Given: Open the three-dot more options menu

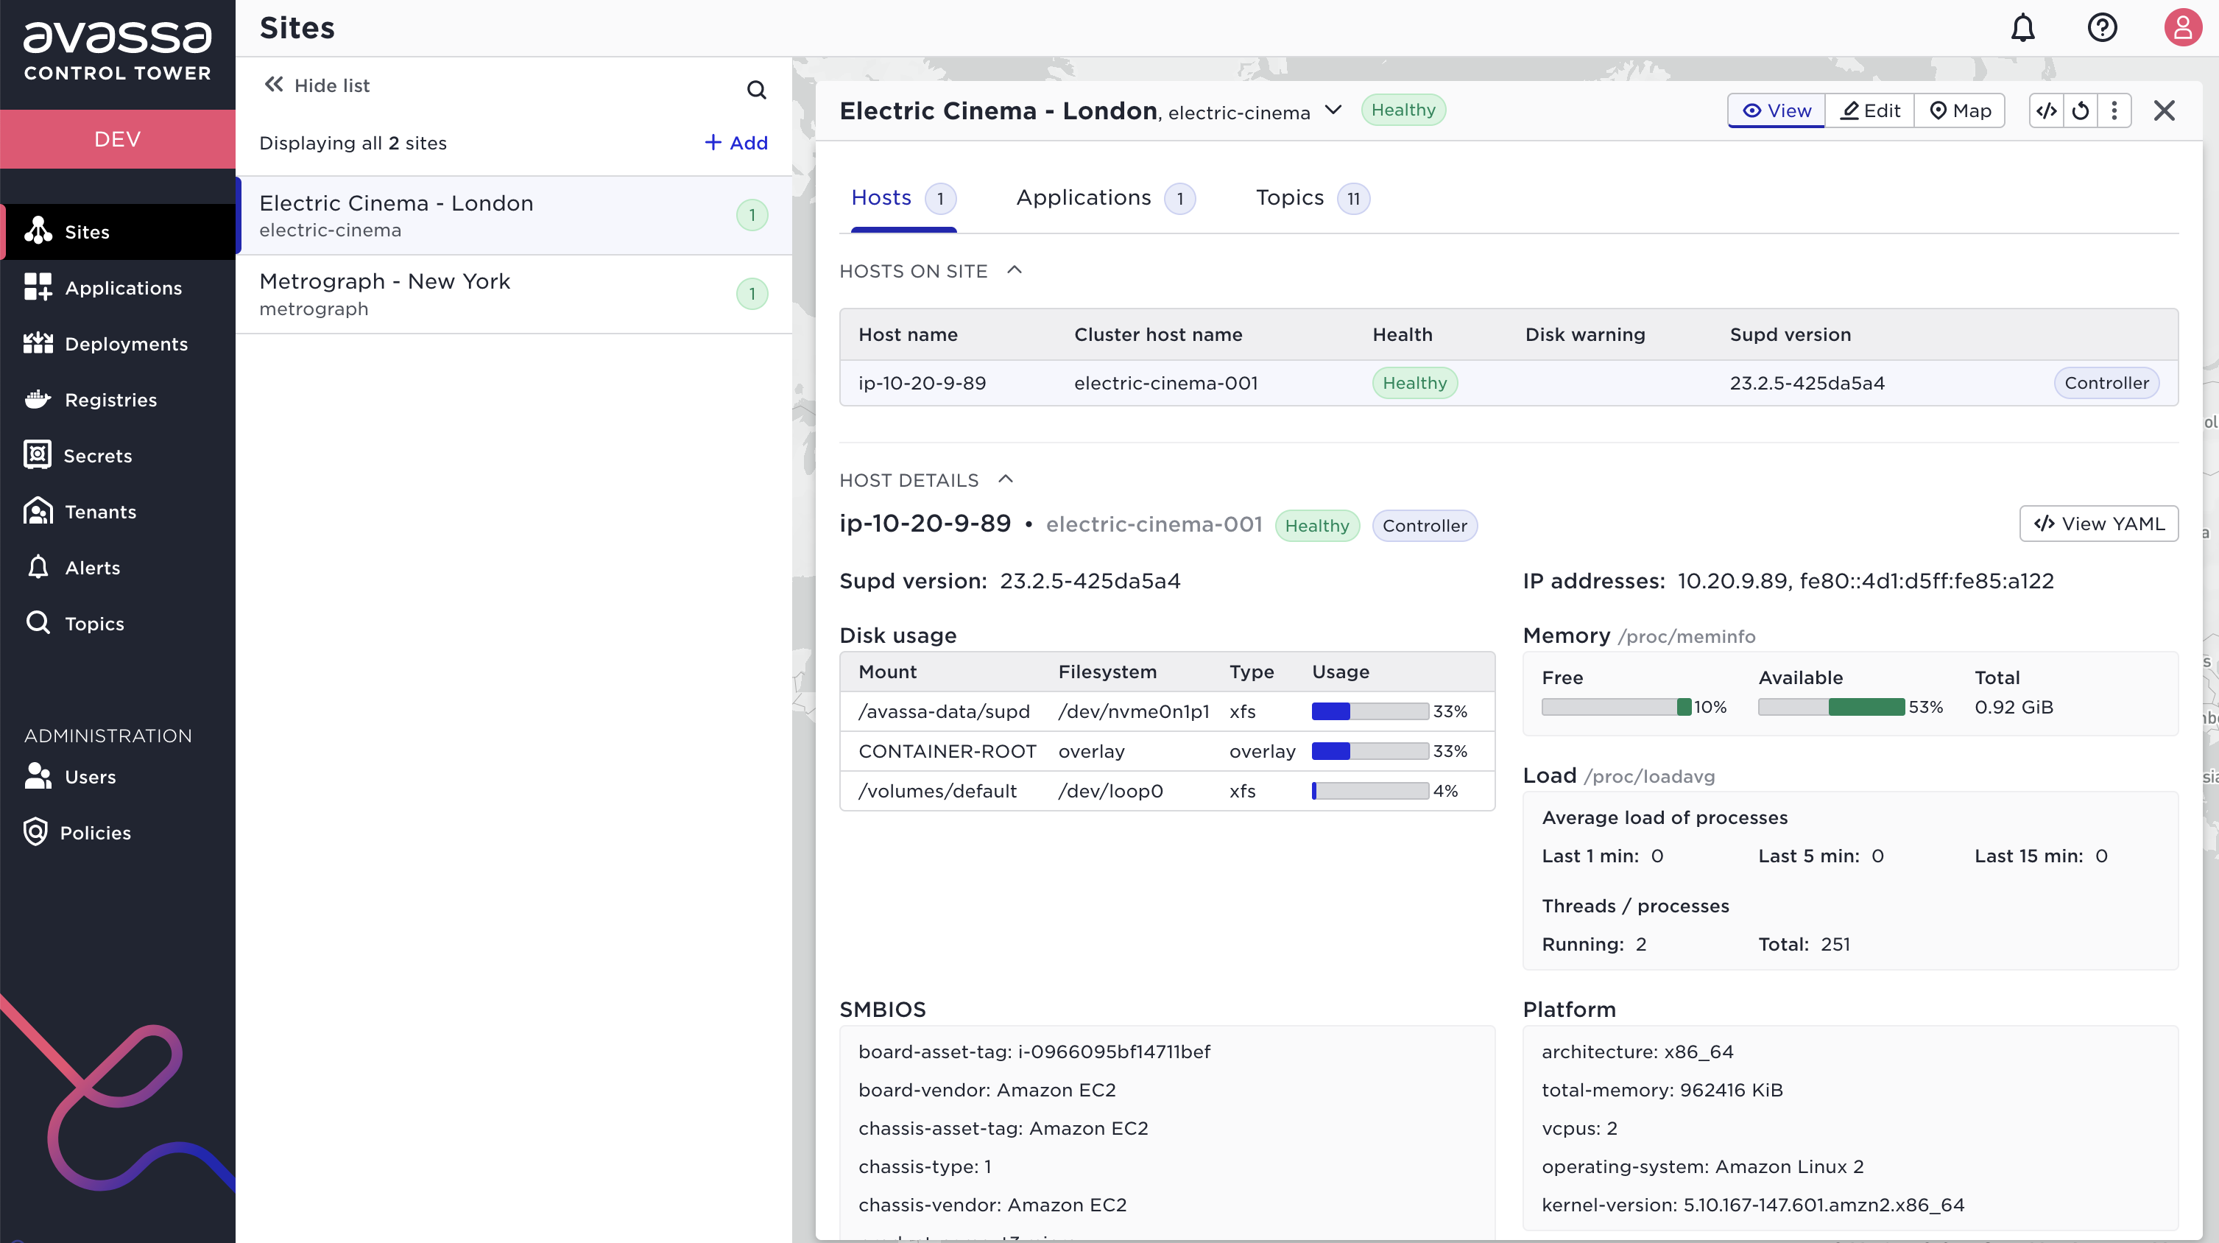Looking at the screenshot, I should (x=2114, y=110).
